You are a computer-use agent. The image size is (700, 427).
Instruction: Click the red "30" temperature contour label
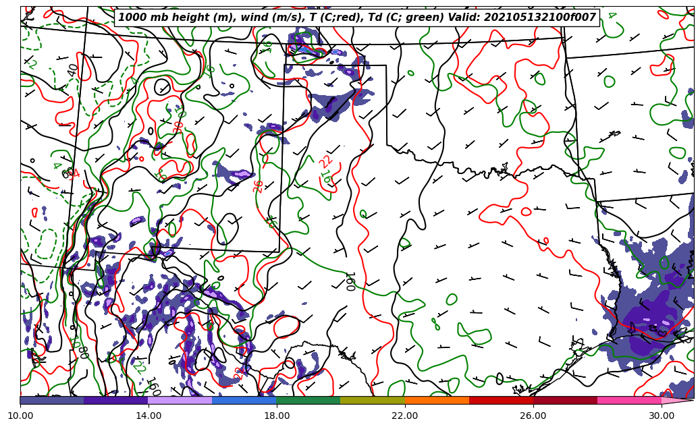[x=178, y=127]
